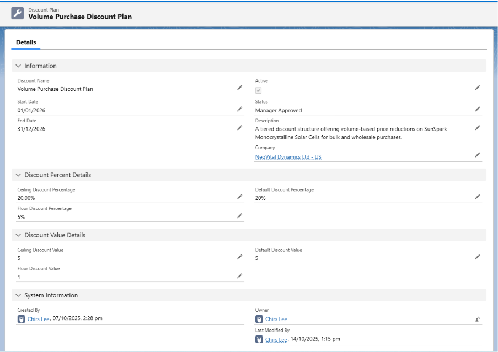Click the edit pencil for Start Date

point(239,109)
